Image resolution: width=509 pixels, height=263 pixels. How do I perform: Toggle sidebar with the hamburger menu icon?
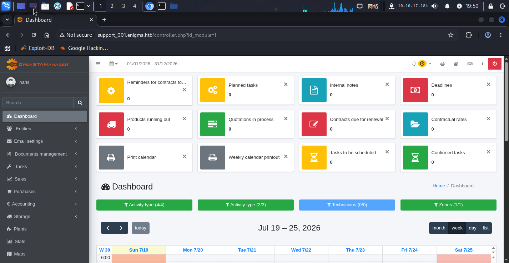(98, 64)
